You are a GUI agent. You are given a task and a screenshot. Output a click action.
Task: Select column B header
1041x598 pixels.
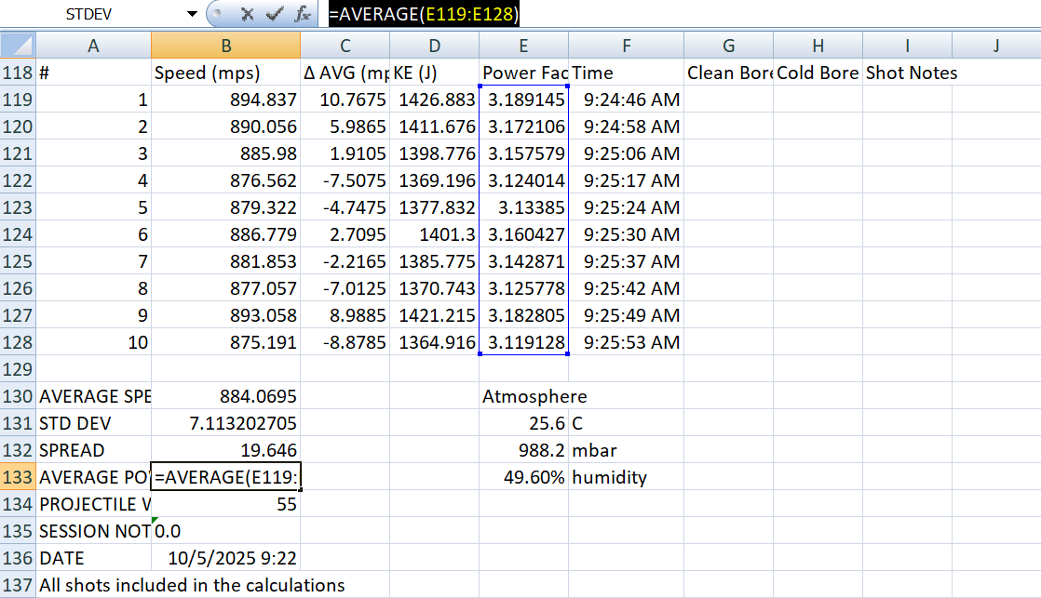coord(225,46)
